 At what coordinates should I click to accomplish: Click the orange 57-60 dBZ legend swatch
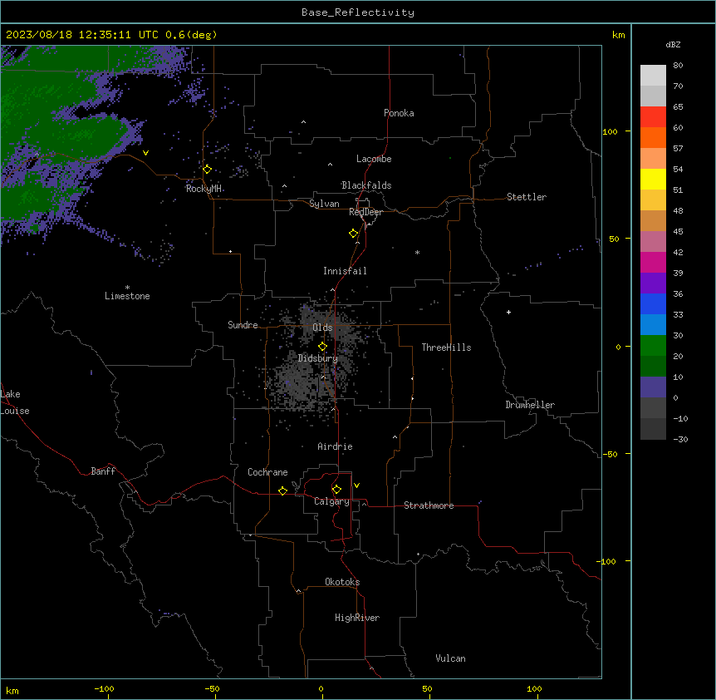pos(653,137)
